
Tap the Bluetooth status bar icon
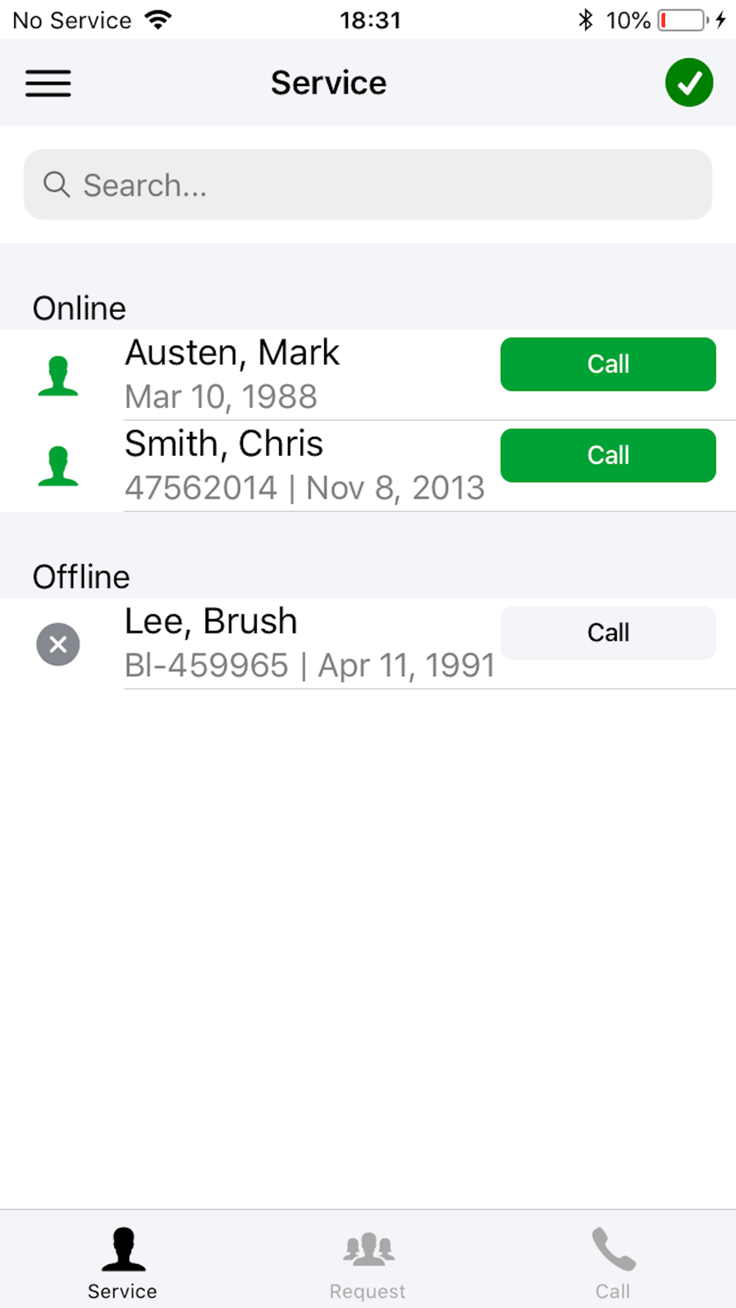[x=585, y=20]
